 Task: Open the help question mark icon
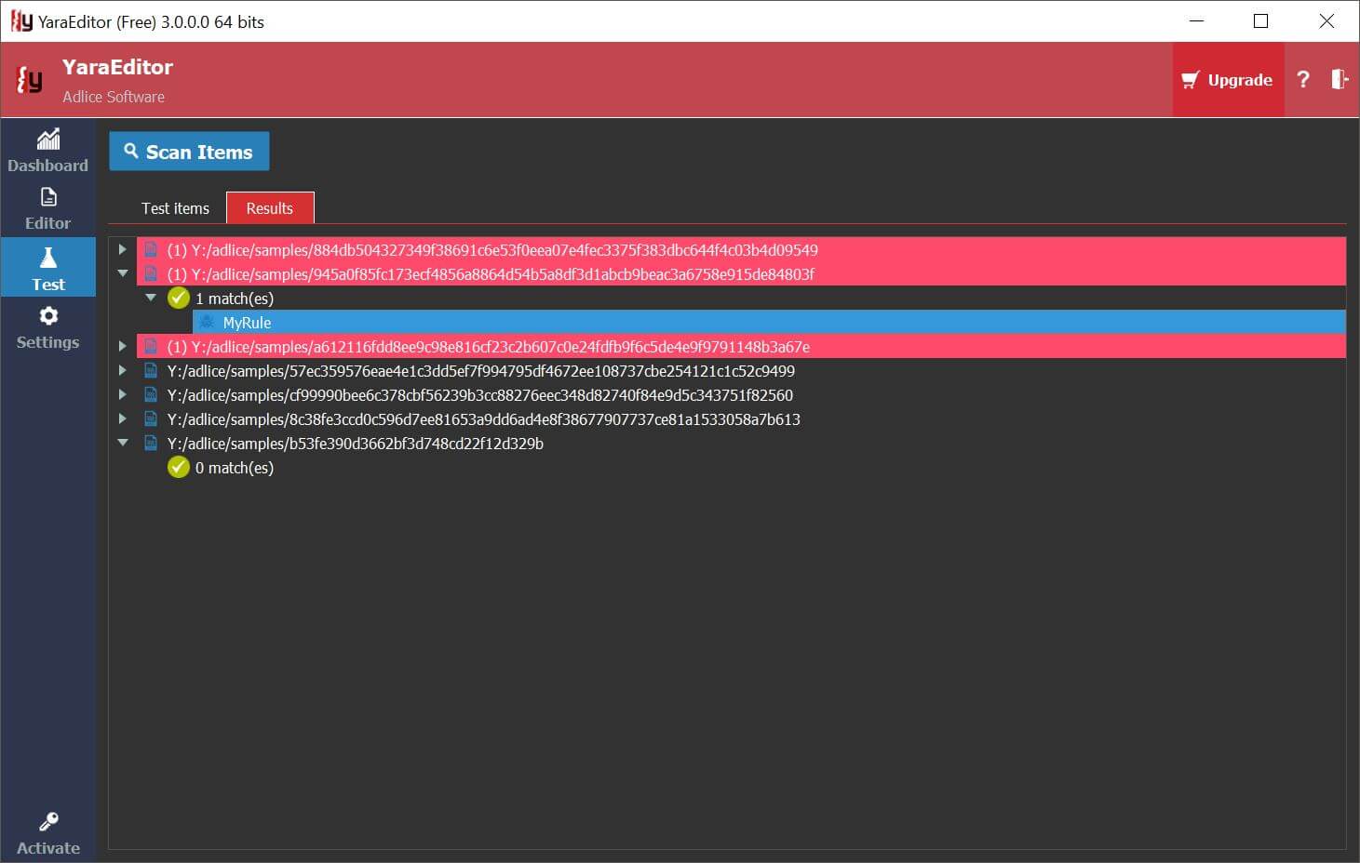coord(1303,80)
